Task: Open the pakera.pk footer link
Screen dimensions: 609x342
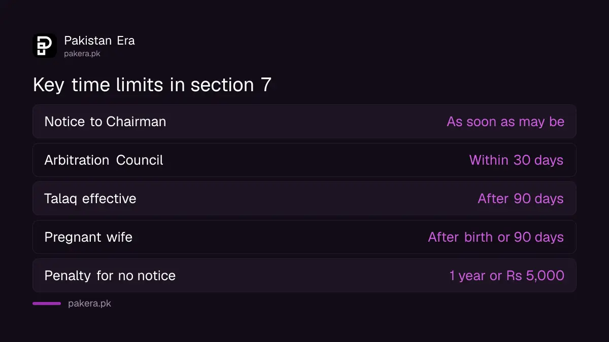Action: tap(89, 303)
